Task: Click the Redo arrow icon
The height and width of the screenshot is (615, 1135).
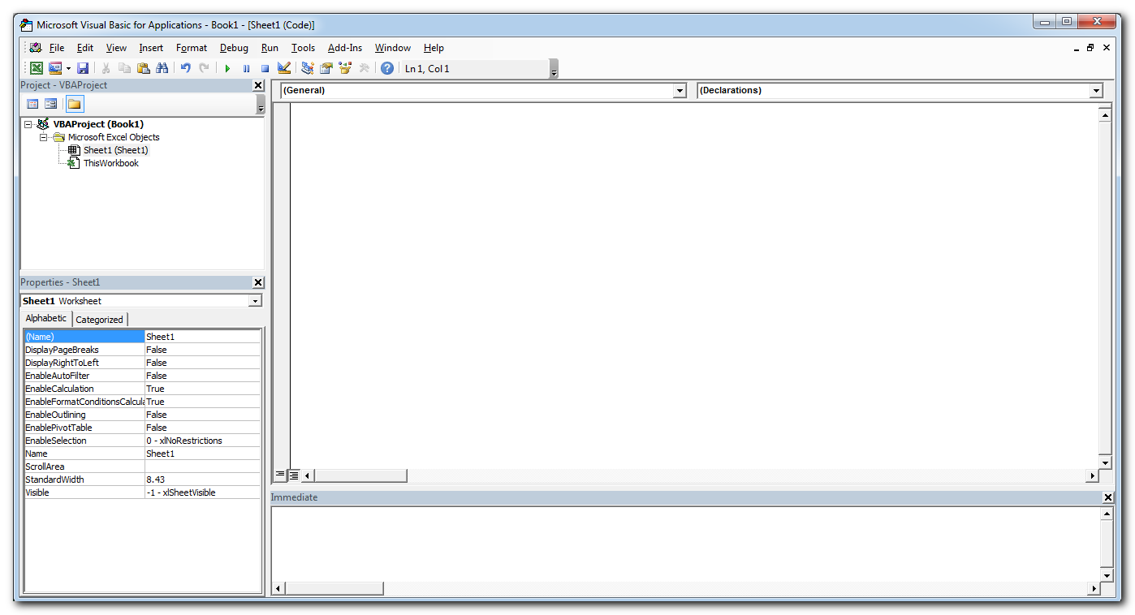Action: tap(204, 69)
